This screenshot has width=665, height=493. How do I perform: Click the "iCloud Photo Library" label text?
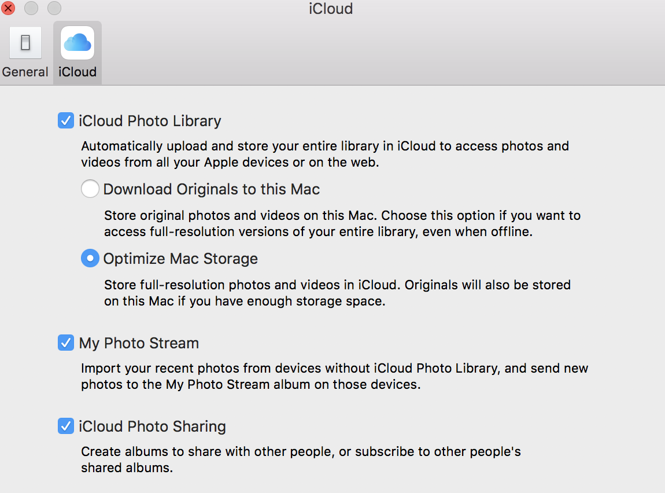tap(150, 121)
